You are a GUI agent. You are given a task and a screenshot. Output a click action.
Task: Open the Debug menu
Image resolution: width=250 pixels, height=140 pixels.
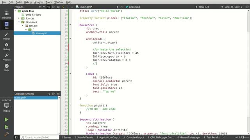28,2
